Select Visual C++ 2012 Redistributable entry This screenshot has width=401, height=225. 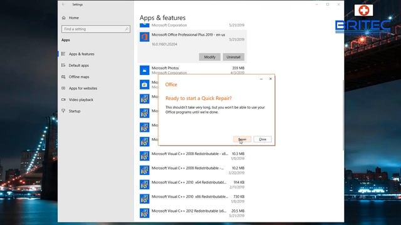point(192,213)
